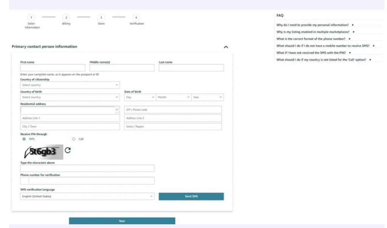Open the Month dropdown

pyautogui.click(x=173, y=97)
